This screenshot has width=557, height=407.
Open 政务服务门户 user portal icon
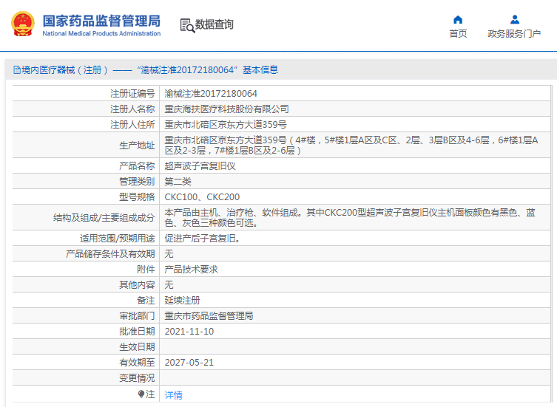click(514, 19)
